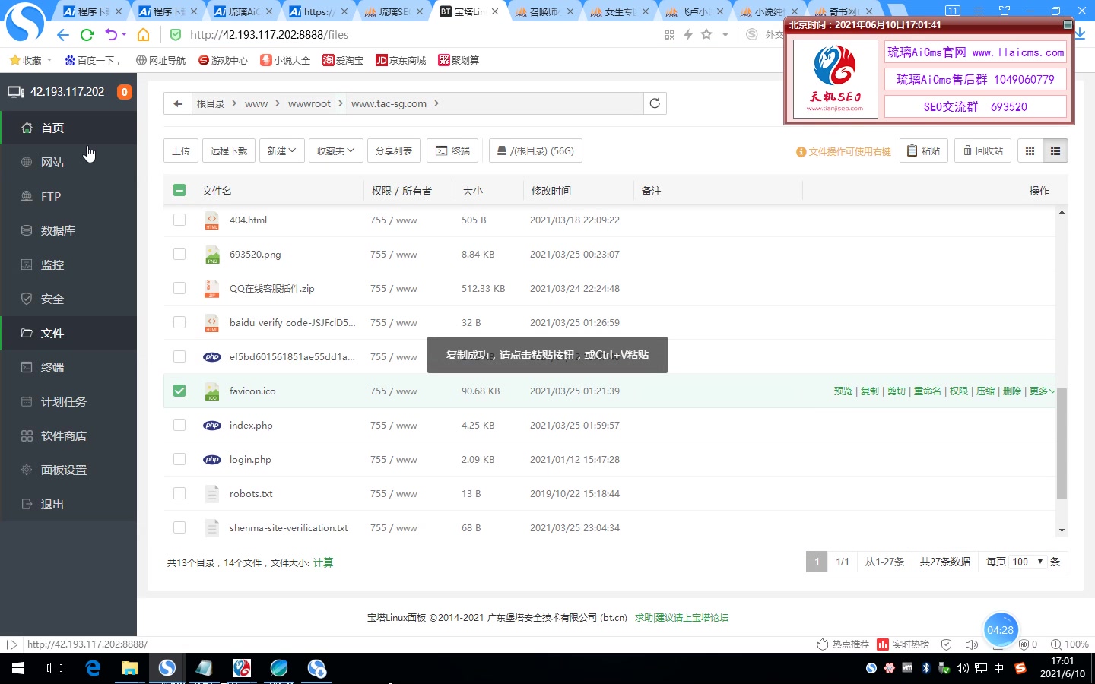Viewport: 1095px width, 684px height.
Task: Open Windows Start menu
Action: (18, 668)
